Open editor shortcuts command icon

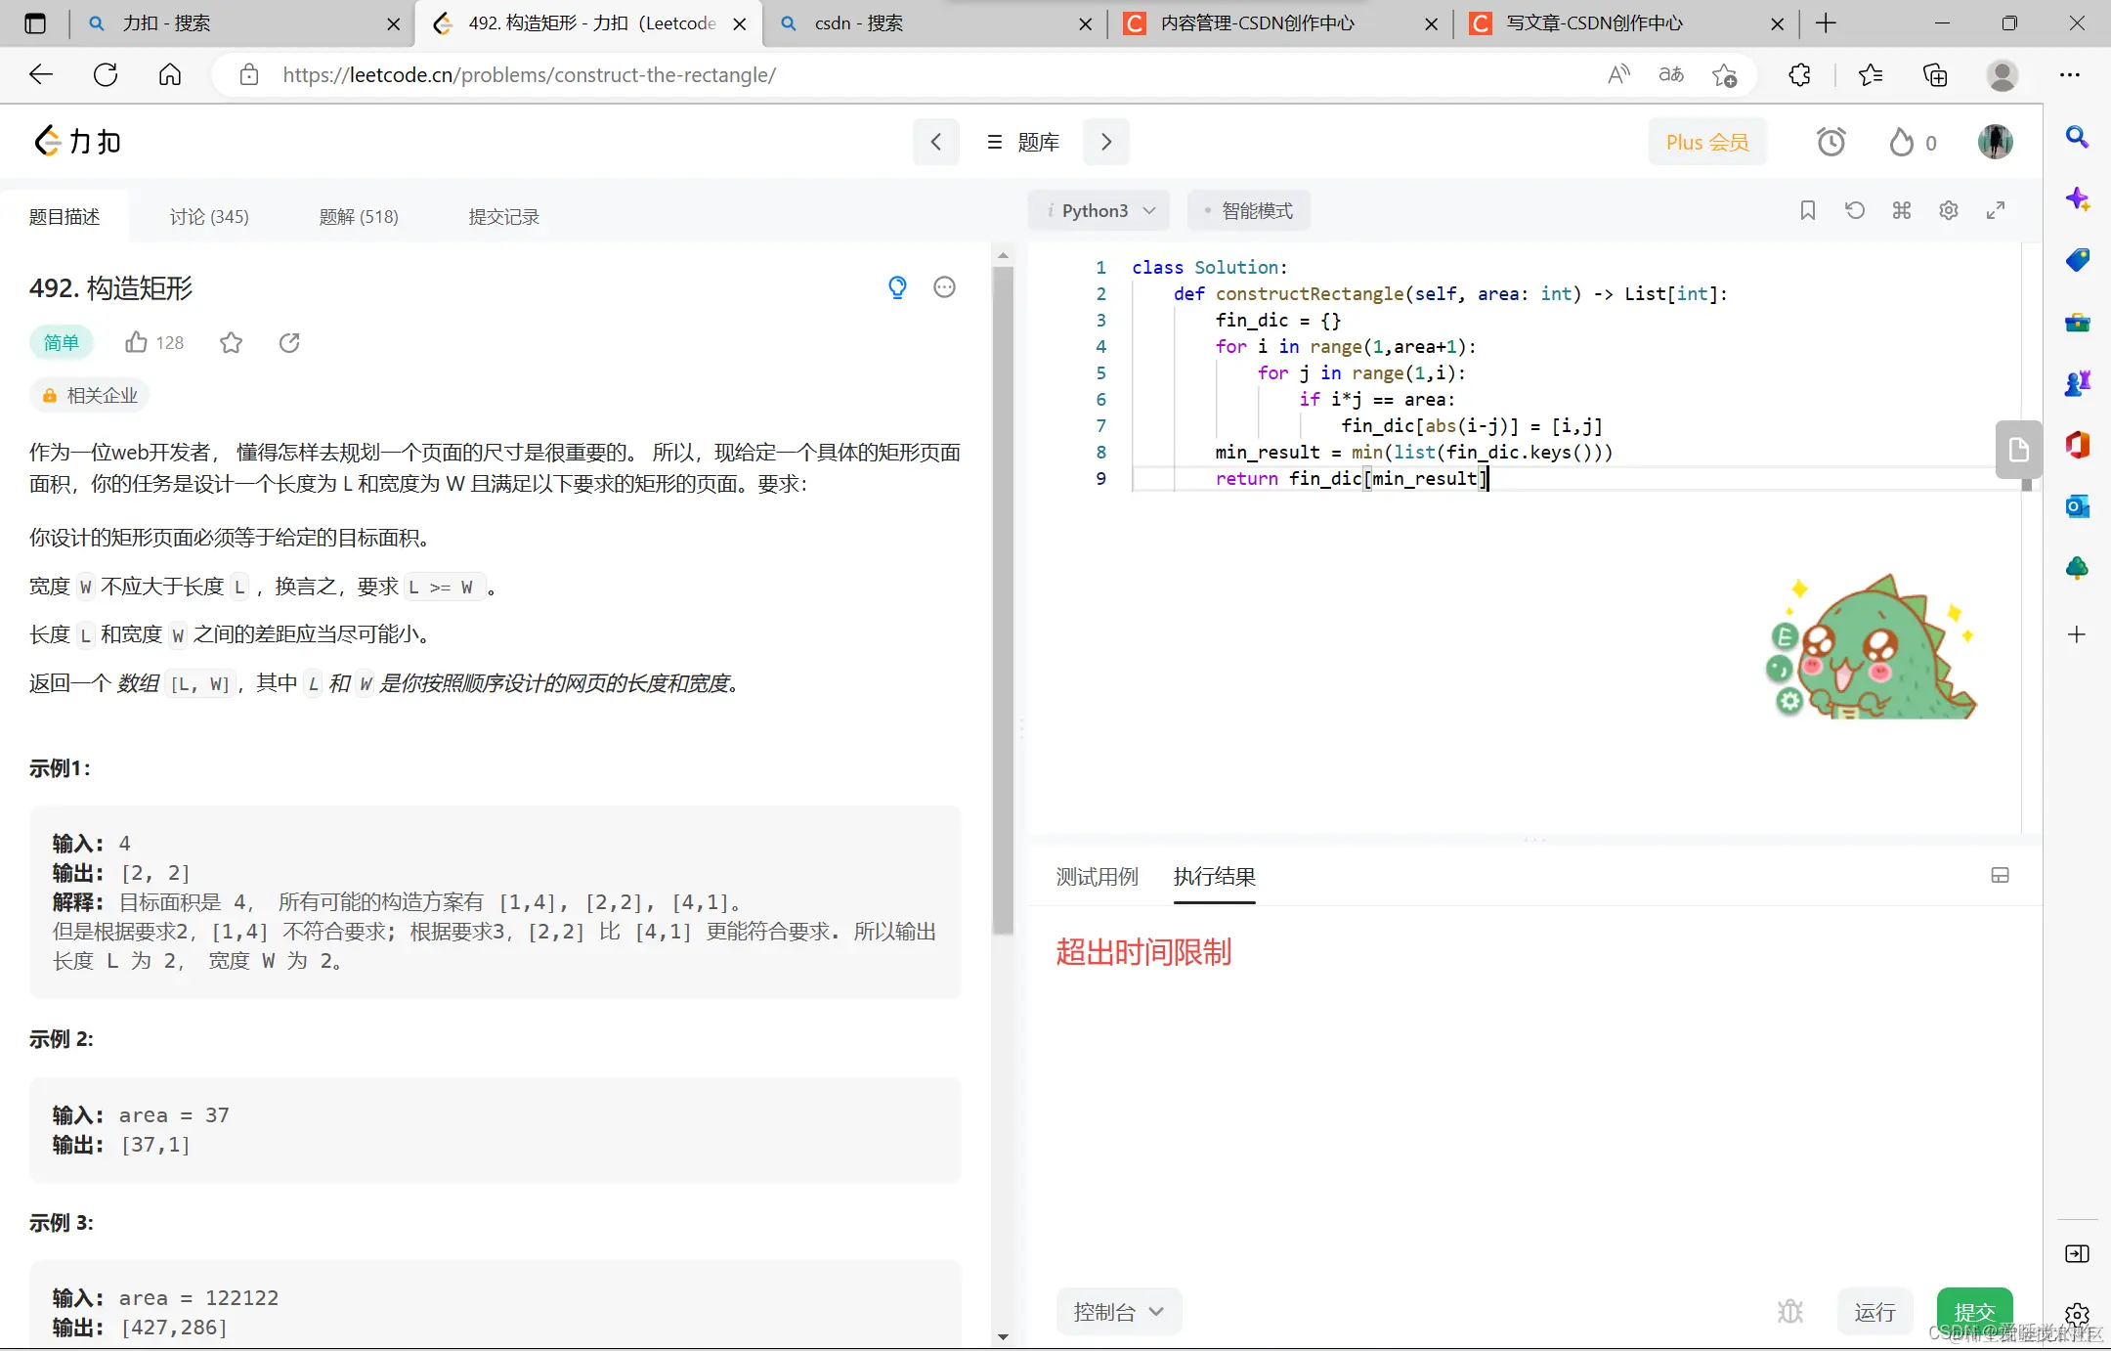pyautogui.click(x=1901, y=210)
